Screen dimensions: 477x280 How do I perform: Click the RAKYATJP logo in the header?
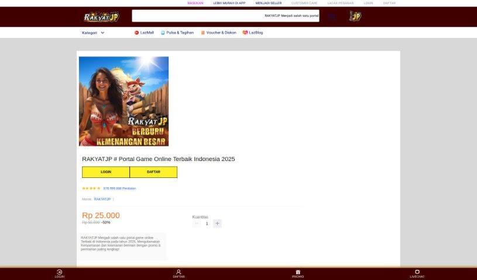[101, 17]
